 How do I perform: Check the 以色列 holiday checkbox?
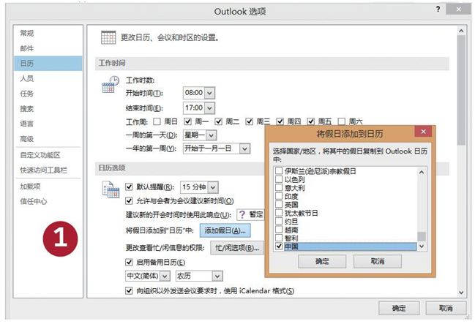pyautogui.click(x=279, y=179)
